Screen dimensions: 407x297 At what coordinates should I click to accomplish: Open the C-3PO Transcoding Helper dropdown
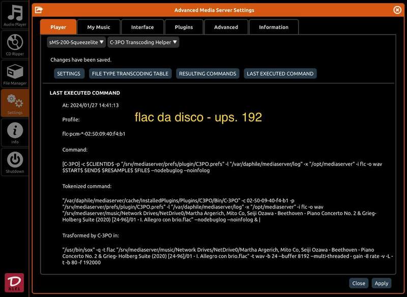point(143,42)
